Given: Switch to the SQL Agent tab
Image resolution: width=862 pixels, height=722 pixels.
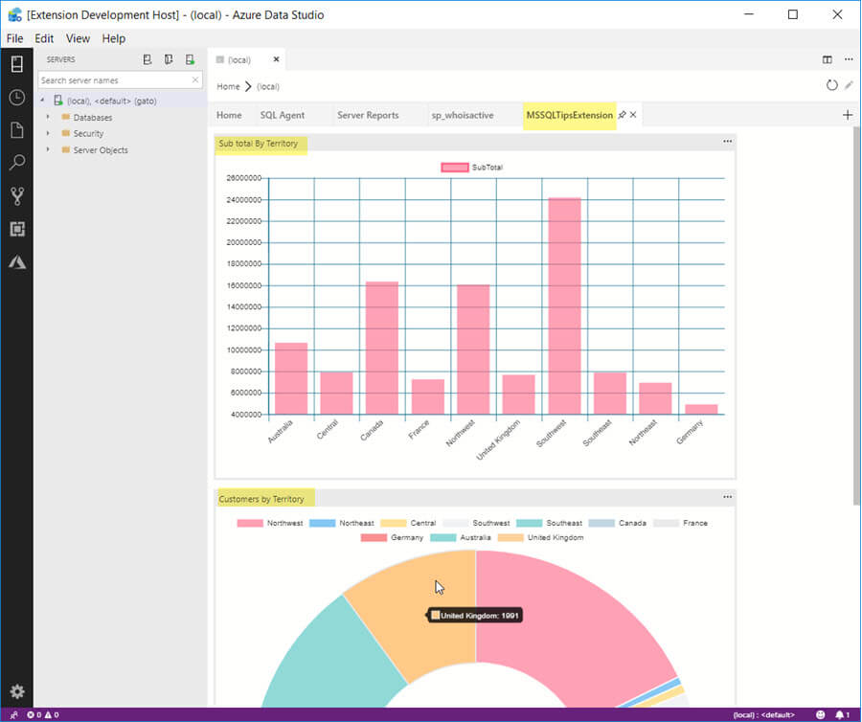Looking at the screenshot, I should (x=282, y=115).
